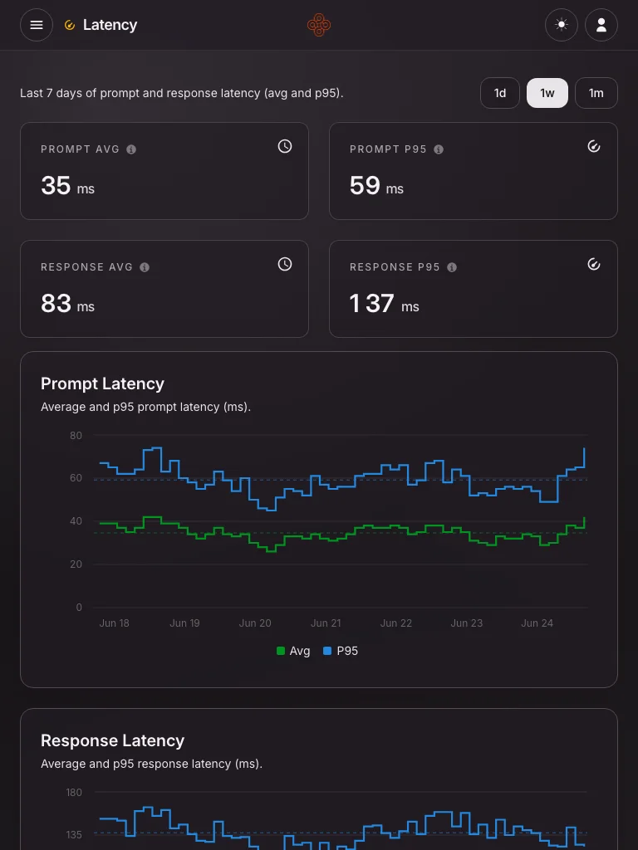Click the Response Latency chart heading
Viewport: 638px width, 850px height.
coord(113,741)
